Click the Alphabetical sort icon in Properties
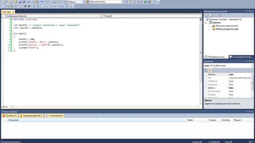Image resolution: width=255 pixels, height=143 pixels. [x=210, y=70]
